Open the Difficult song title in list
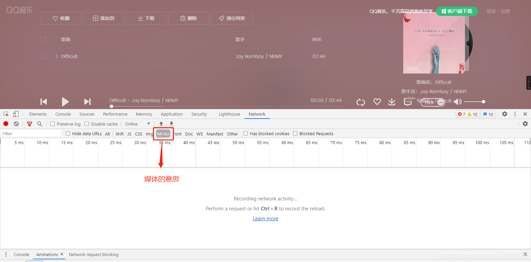531x262 pixels. (x=69, y=56)
